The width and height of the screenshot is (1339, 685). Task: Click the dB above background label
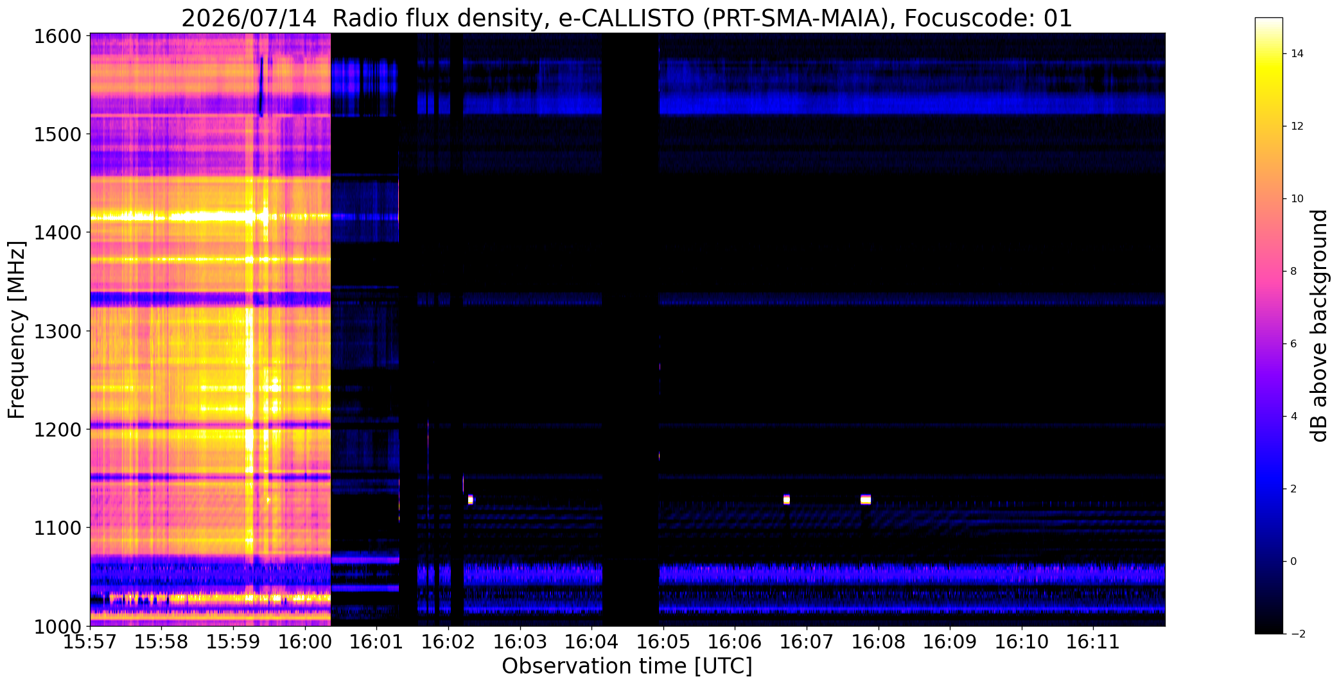[x=1320, y=325]
